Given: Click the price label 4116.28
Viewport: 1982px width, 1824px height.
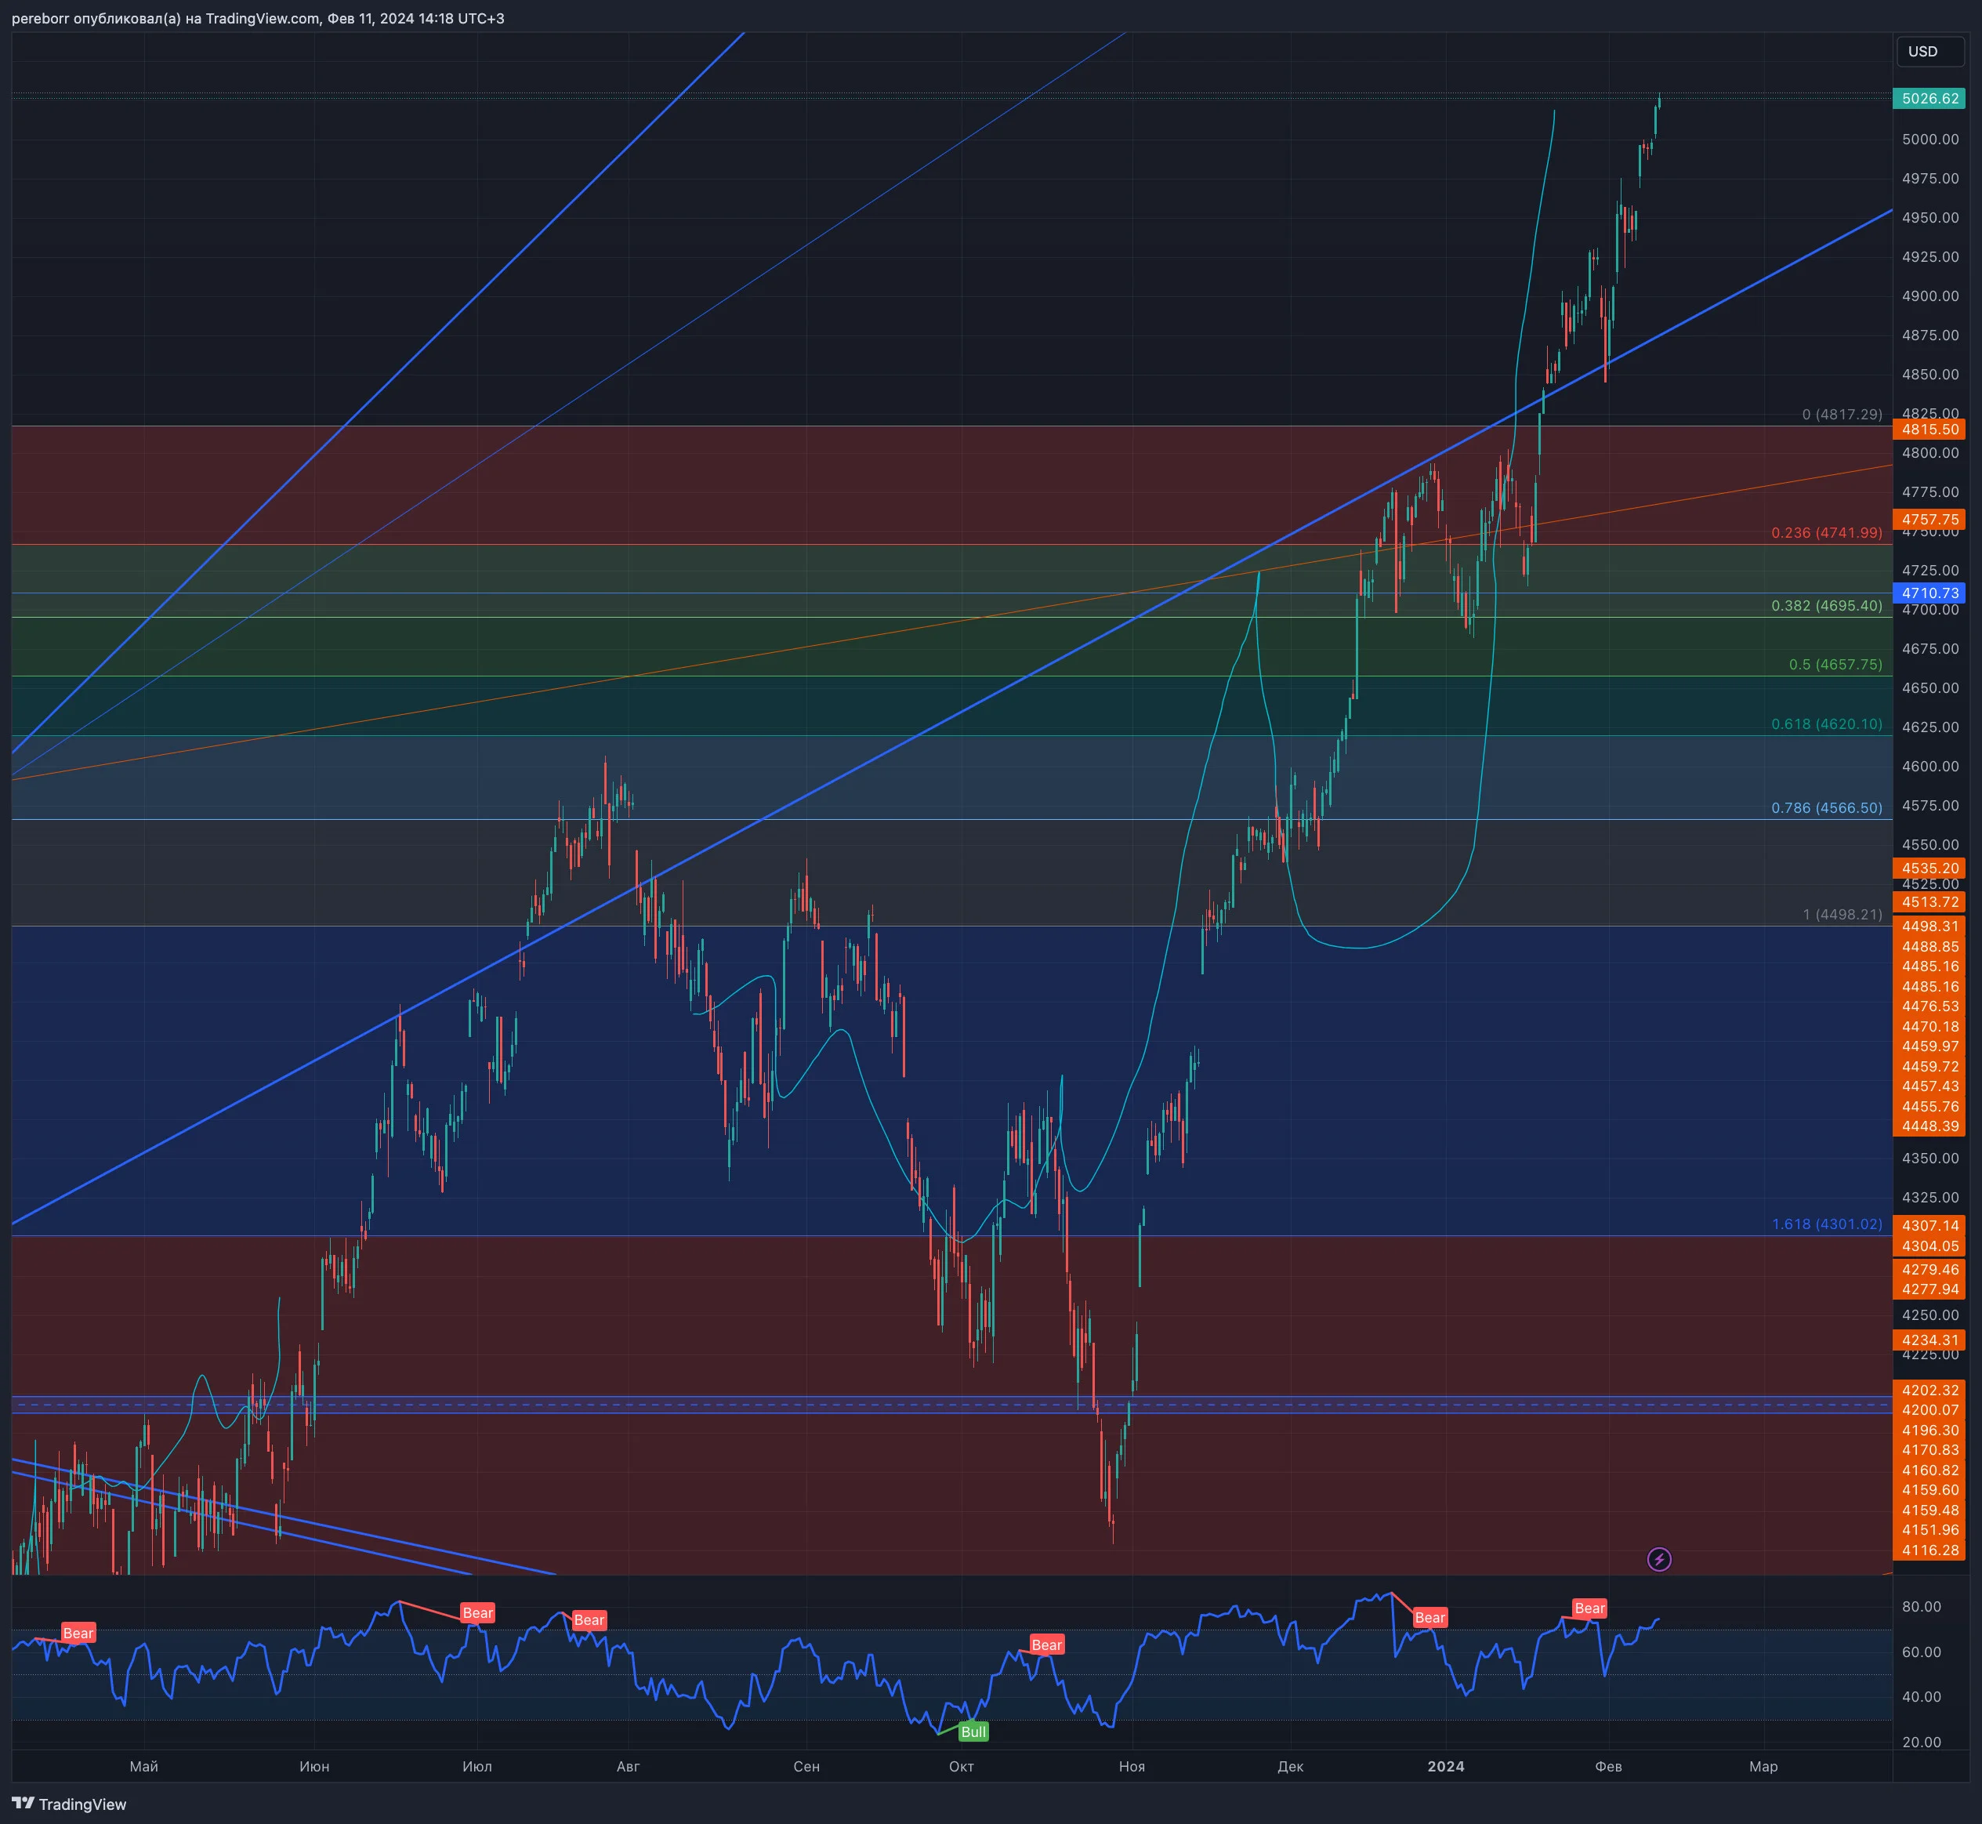Looking at the screenshot, I should tap(1929, 1550).
